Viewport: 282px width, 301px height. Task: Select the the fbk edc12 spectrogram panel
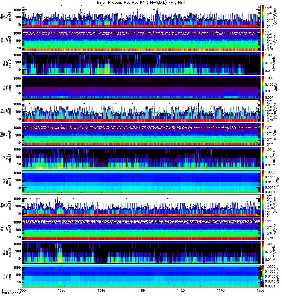click(x=141, y=252)
